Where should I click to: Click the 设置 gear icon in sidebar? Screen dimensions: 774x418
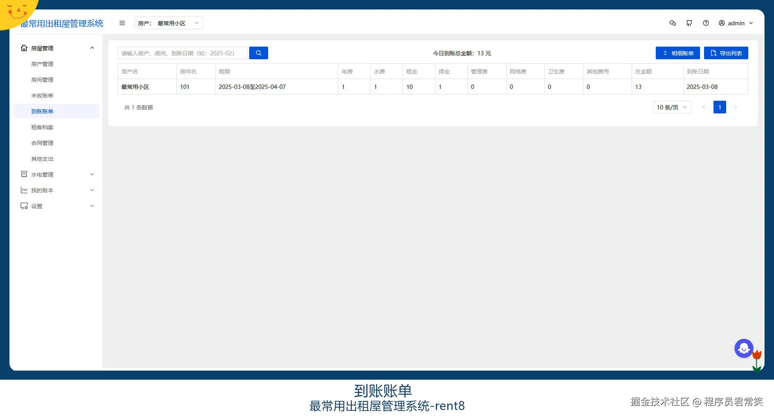(24, 206)
